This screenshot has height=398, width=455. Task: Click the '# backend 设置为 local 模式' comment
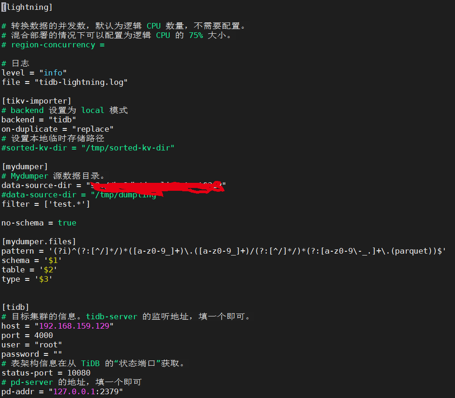(x=64, y=110)
